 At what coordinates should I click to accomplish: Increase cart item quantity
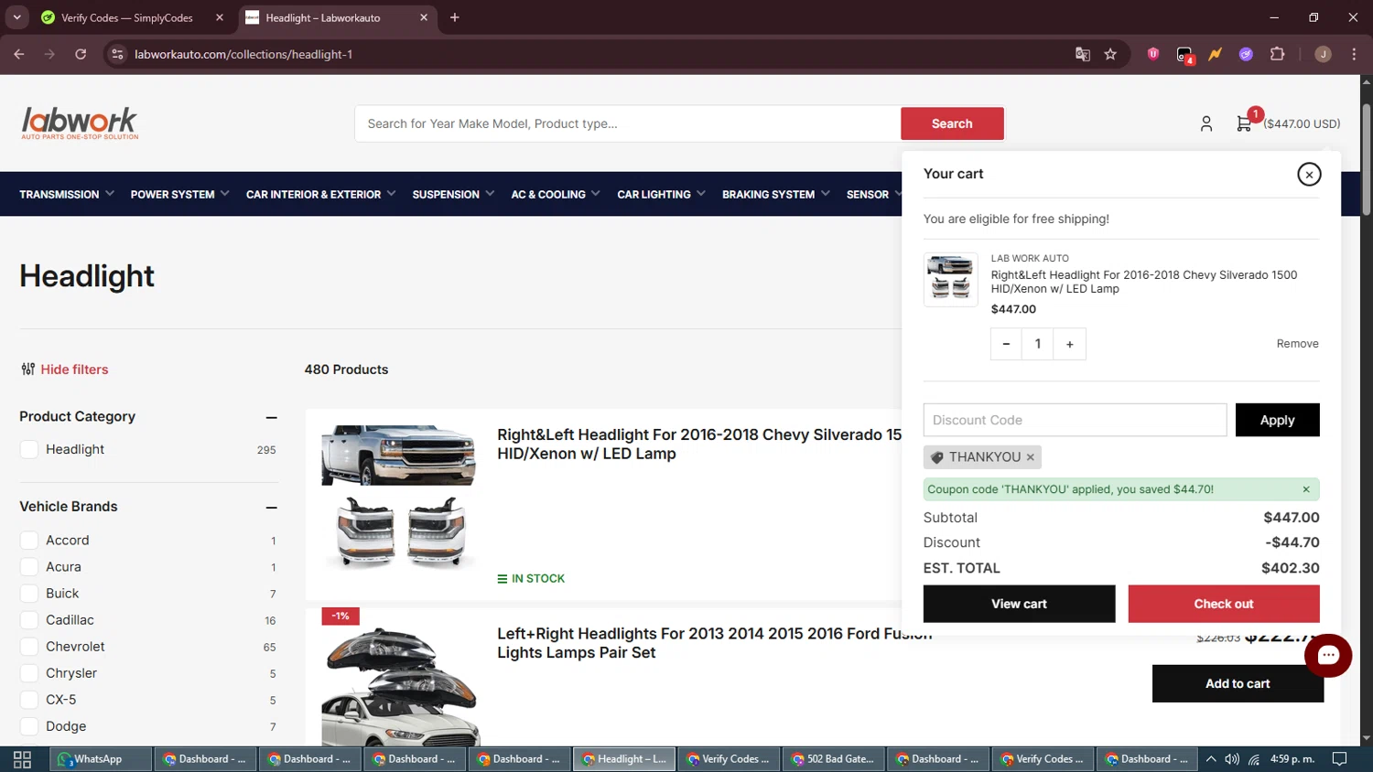click(x=1069, y=344)
